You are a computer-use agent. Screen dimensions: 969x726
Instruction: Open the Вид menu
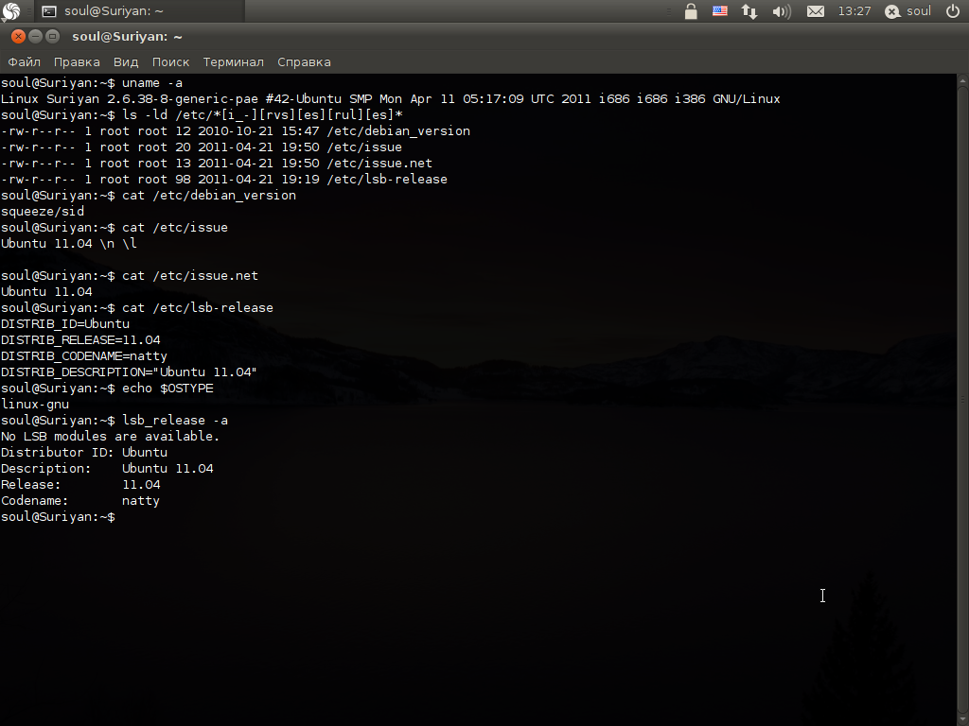coord(126,61)
